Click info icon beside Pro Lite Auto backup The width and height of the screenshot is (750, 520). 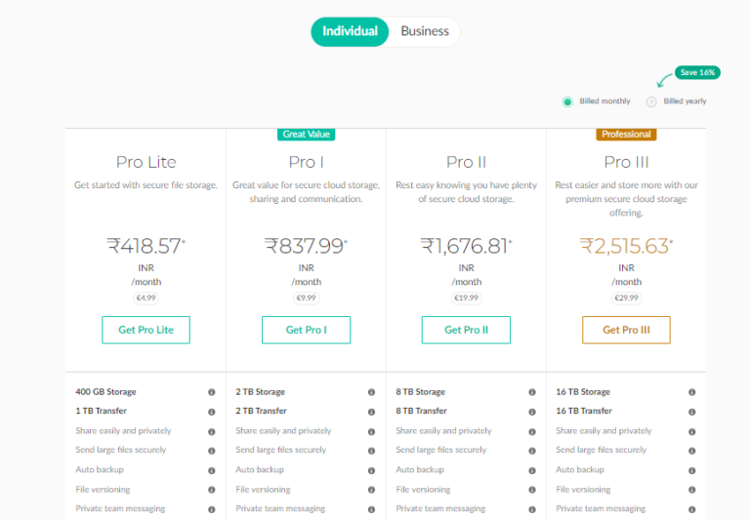pos(211,470)
